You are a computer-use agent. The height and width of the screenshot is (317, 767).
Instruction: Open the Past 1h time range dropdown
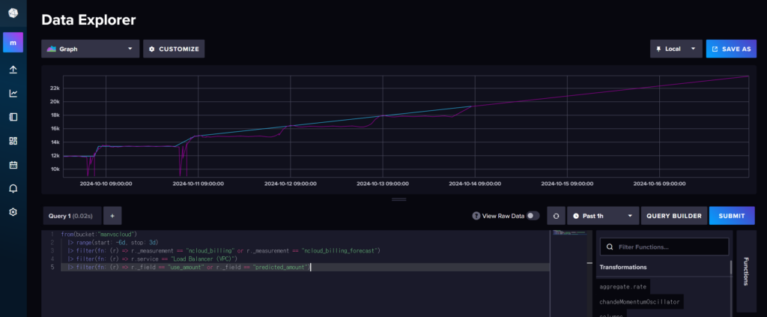(603, 216)
